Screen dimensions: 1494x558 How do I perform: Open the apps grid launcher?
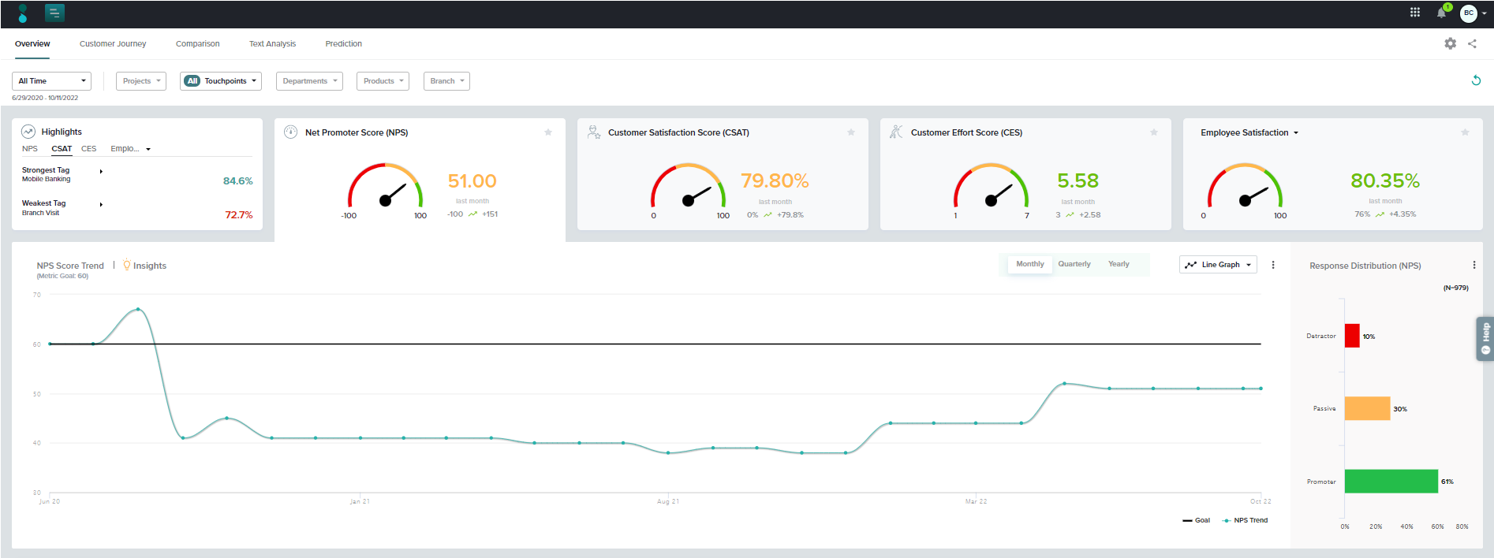tap(1415, 13)
